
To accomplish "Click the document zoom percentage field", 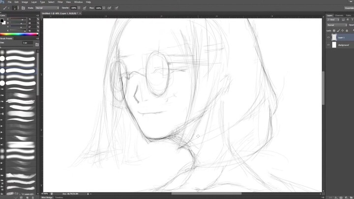I will coord(45,194).
